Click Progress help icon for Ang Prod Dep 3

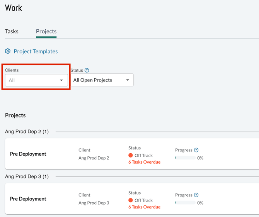[x=196, y=195]
